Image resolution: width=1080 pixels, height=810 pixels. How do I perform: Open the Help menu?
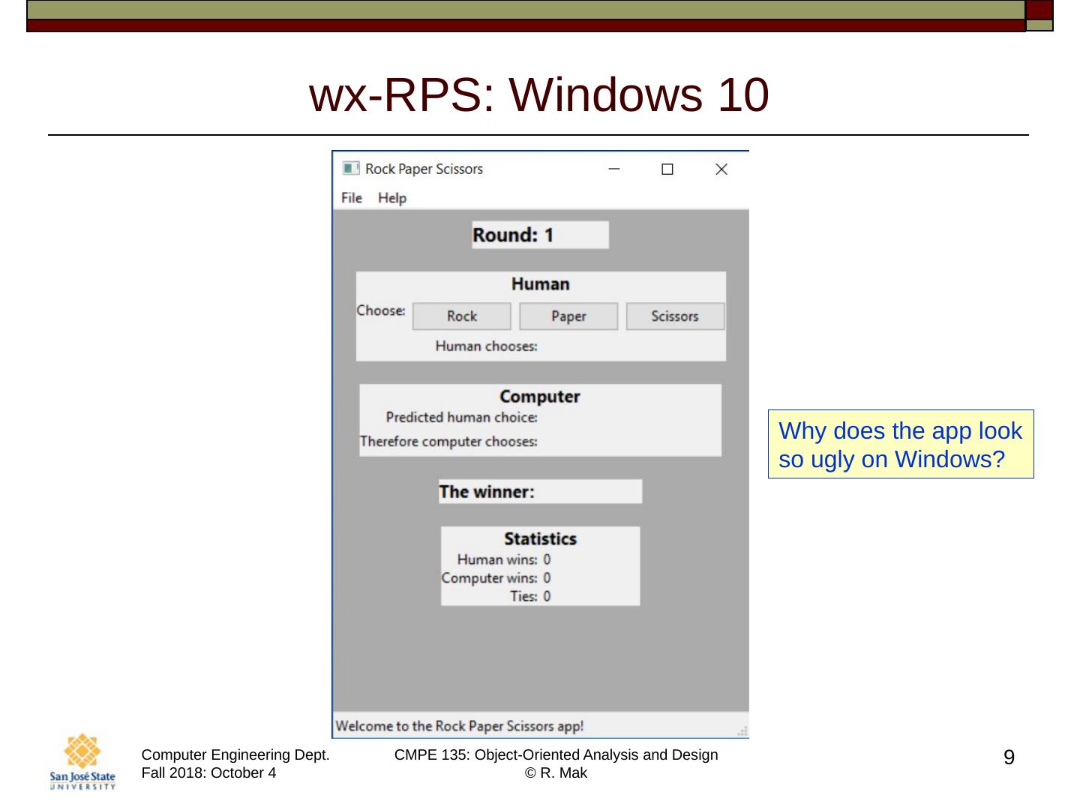tap(391, 198)
